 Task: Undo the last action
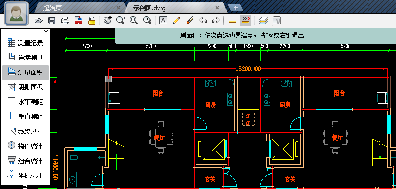coord(203,20)
